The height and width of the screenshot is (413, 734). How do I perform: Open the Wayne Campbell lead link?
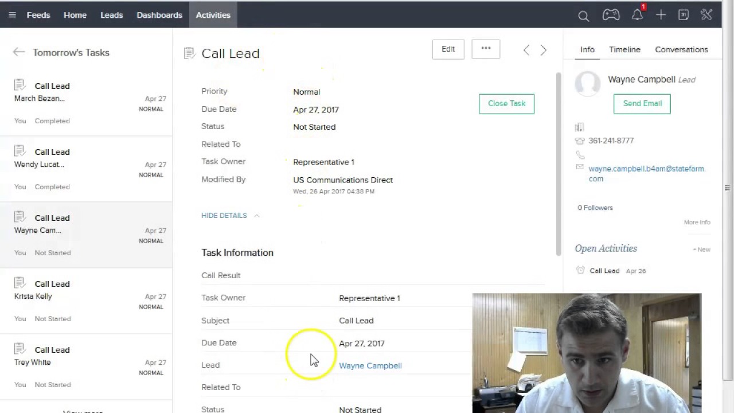370,365
